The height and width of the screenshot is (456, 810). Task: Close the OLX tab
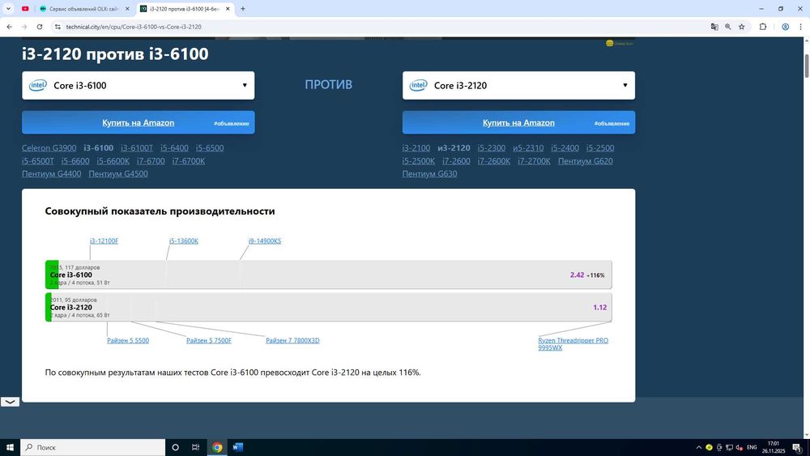[127, 9]
